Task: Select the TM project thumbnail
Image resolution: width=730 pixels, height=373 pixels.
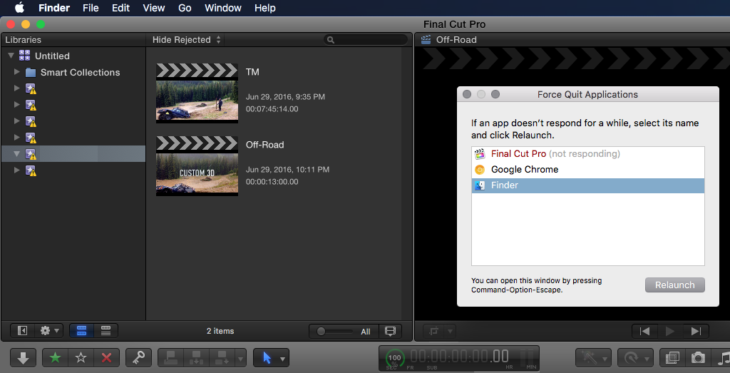Action: click(197, 93)
